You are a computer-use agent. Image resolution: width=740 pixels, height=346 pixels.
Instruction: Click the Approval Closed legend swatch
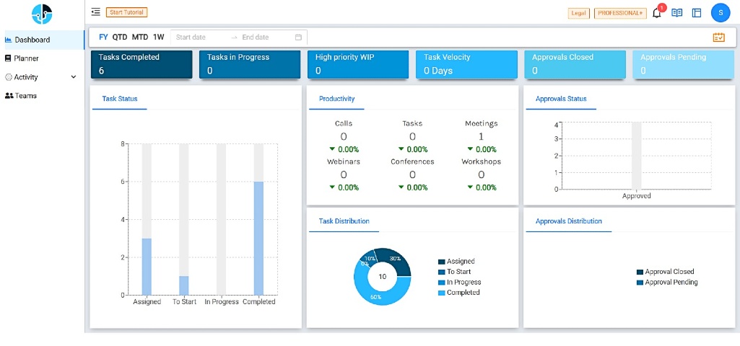point(640,272)
